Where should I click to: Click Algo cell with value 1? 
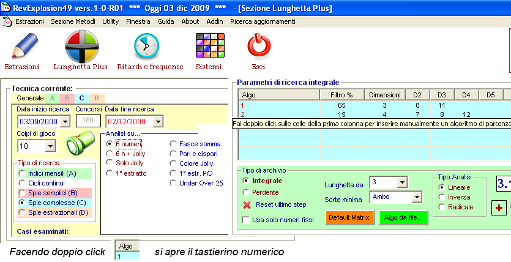tap(279, 105)
